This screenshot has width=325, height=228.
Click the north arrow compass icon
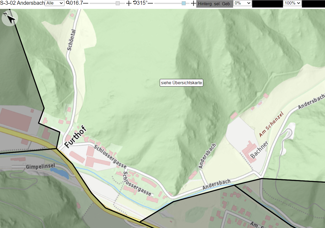tap(10, 18)
